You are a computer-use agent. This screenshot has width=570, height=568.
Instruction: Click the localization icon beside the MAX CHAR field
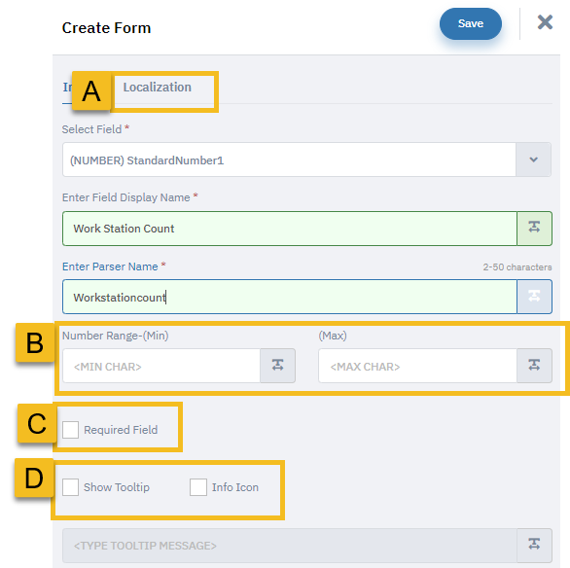tap(534, 366)
